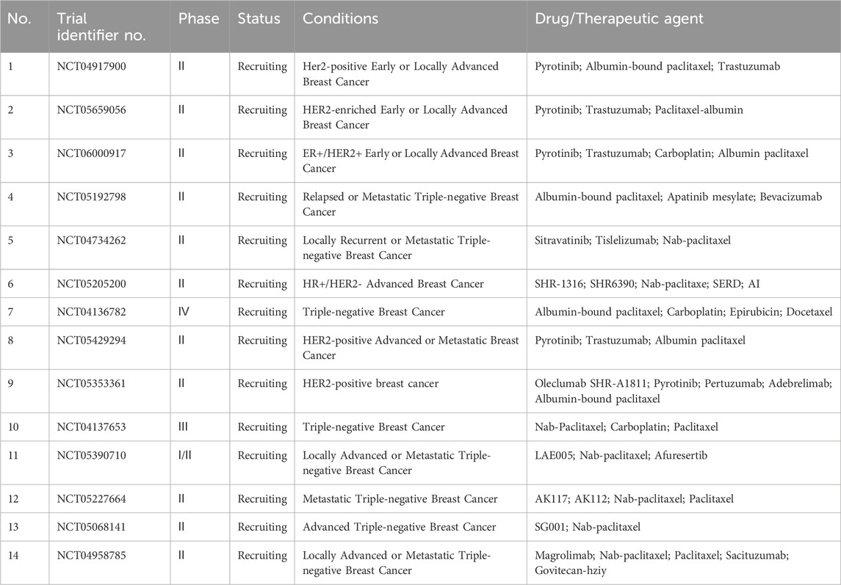Click 'ER+/HER2+ Early or Locally Advanced' condition
Viewport: 841px width, 585px height.
411,161
